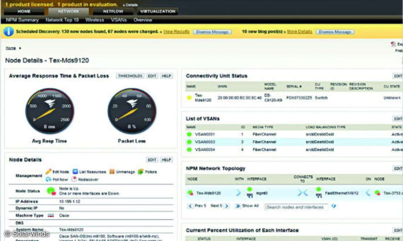Click the Unmanage icon
The width and height of the screenshot is (403, 241).
112,171
